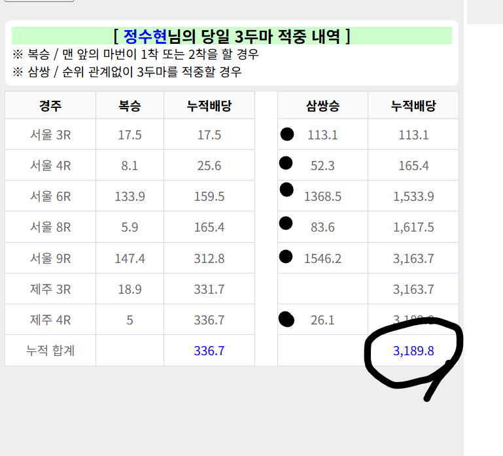Click the 서울 6R race cell

(x=50, y=196)
